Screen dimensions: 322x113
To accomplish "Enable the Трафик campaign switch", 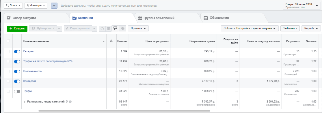I will point(17,91).
